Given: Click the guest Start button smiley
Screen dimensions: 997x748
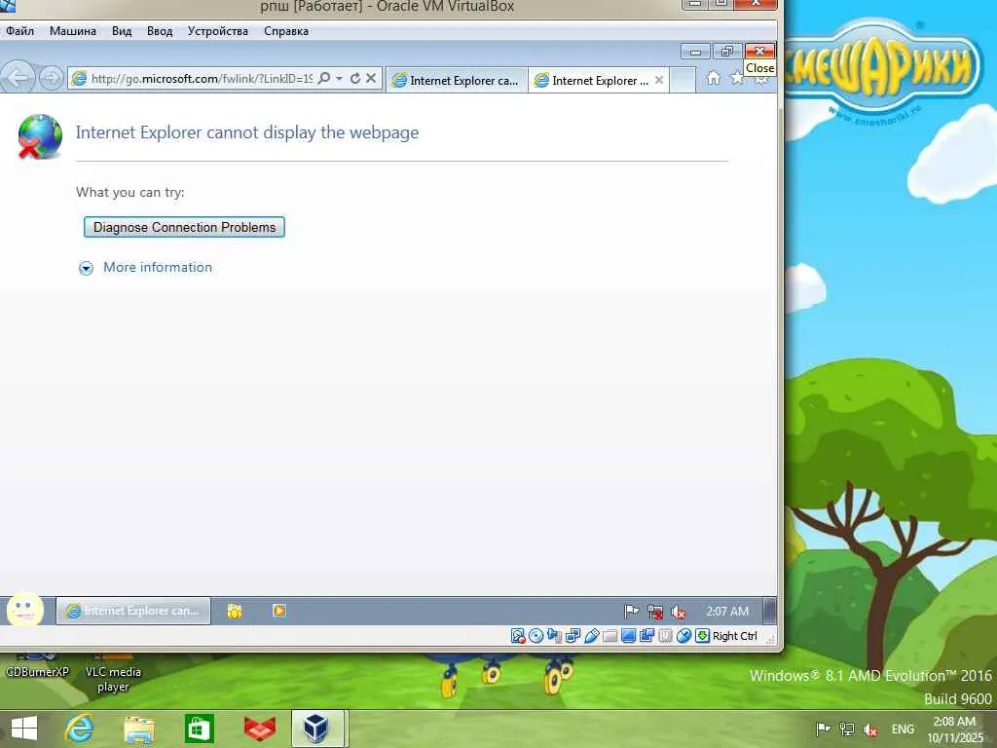Looking at the screenshot, I should click(24, 610).
